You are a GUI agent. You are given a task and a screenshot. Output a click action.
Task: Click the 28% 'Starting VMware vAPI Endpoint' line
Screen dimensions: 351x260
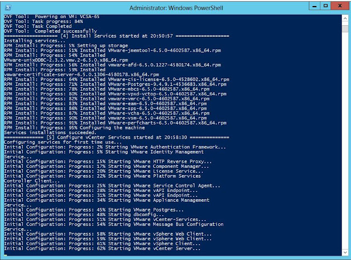pos(101,190)
